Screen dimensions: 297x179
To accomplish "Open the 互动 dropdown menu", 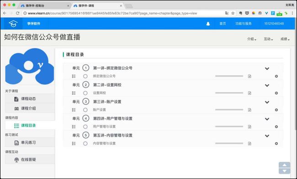I will tap(268, 39).
